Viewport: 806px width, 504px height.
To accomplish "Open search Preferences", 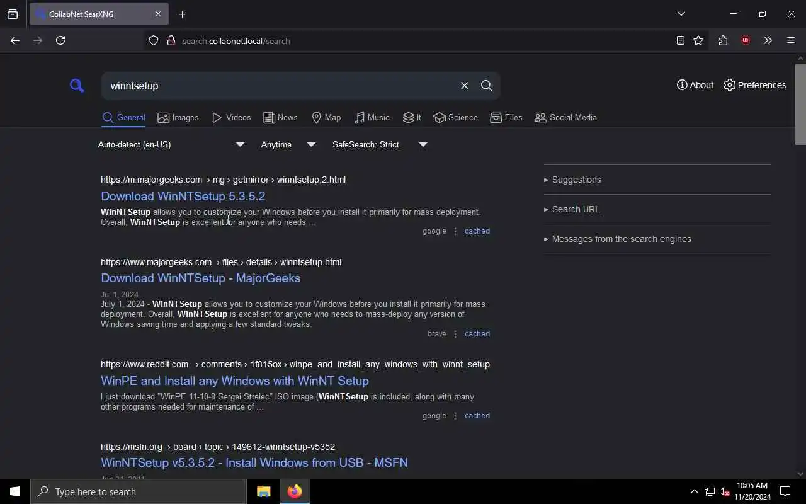I will pyautogui.click(x=755, y=85).
